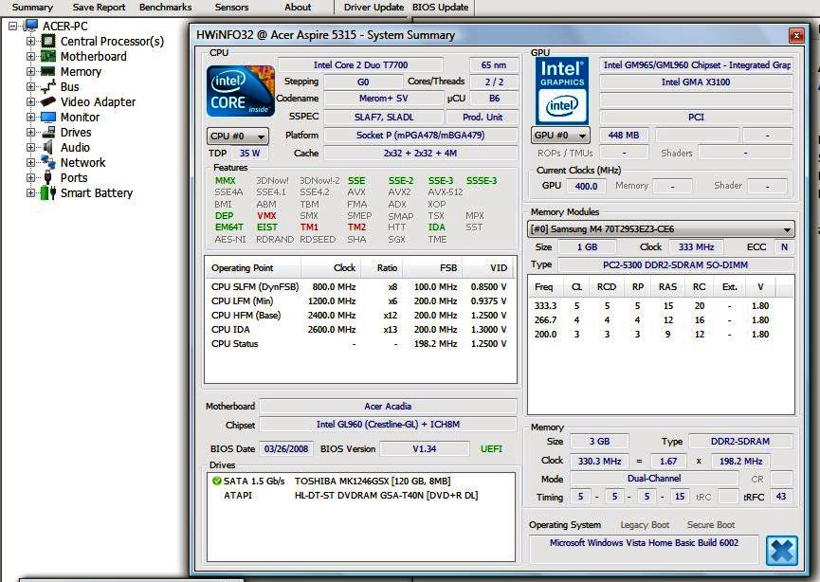The image size is (820, 582).
Task: Open the Benchmarks toolbar item
Action: (165, 8)
